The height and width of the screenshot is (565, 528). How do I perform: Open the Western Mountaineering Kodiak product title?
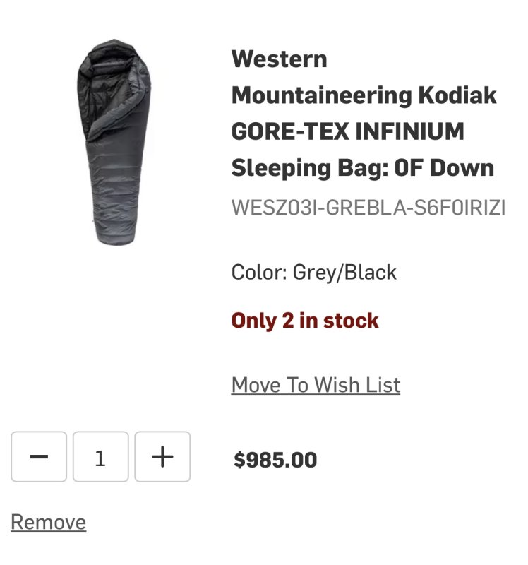tap(364, 113)
